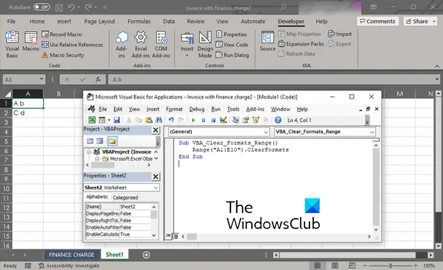
Task: Open the VBA Format menu
Action: 174,109
